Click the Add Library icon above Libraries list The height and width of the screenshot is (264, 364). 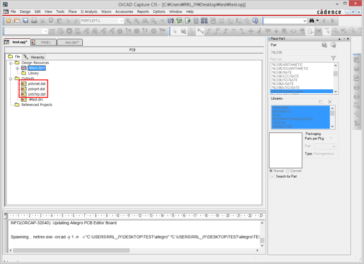321,102
